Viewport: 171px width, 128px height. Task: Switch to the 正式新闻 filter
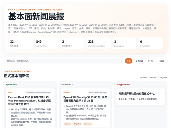click(139, 61)
